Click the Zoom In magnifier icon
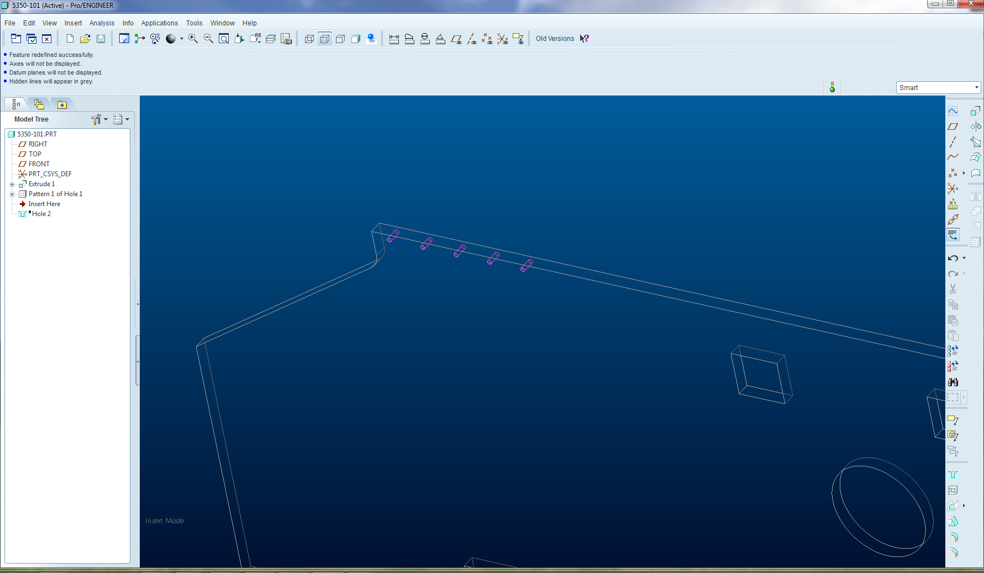Screen dimensions: 984x573 click(x=193, y=39)
